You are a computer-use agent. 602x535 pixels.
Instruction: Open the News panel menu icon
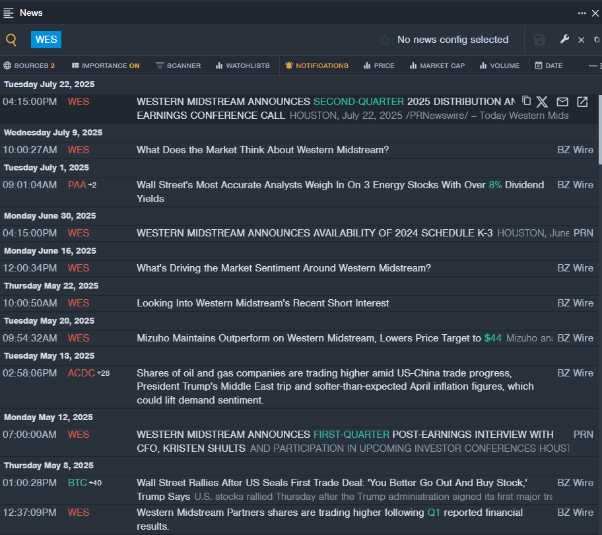click(9, 13)
